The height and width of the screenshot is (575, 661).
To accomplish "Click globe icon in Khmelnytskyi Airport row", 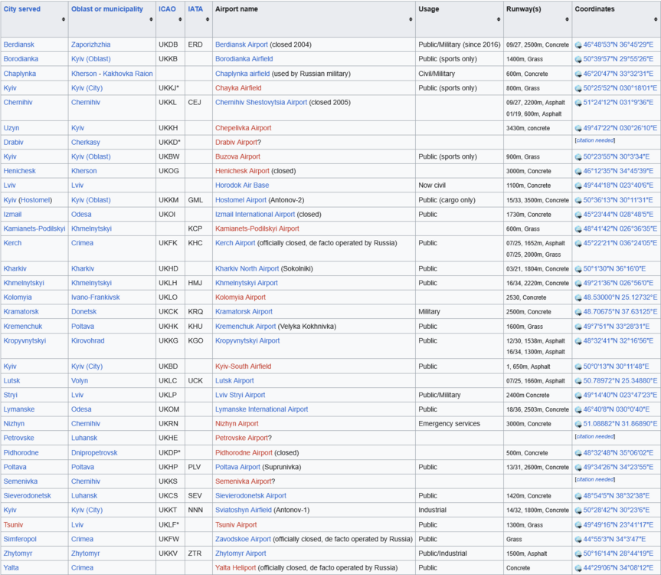I will (x=578, y=284).
